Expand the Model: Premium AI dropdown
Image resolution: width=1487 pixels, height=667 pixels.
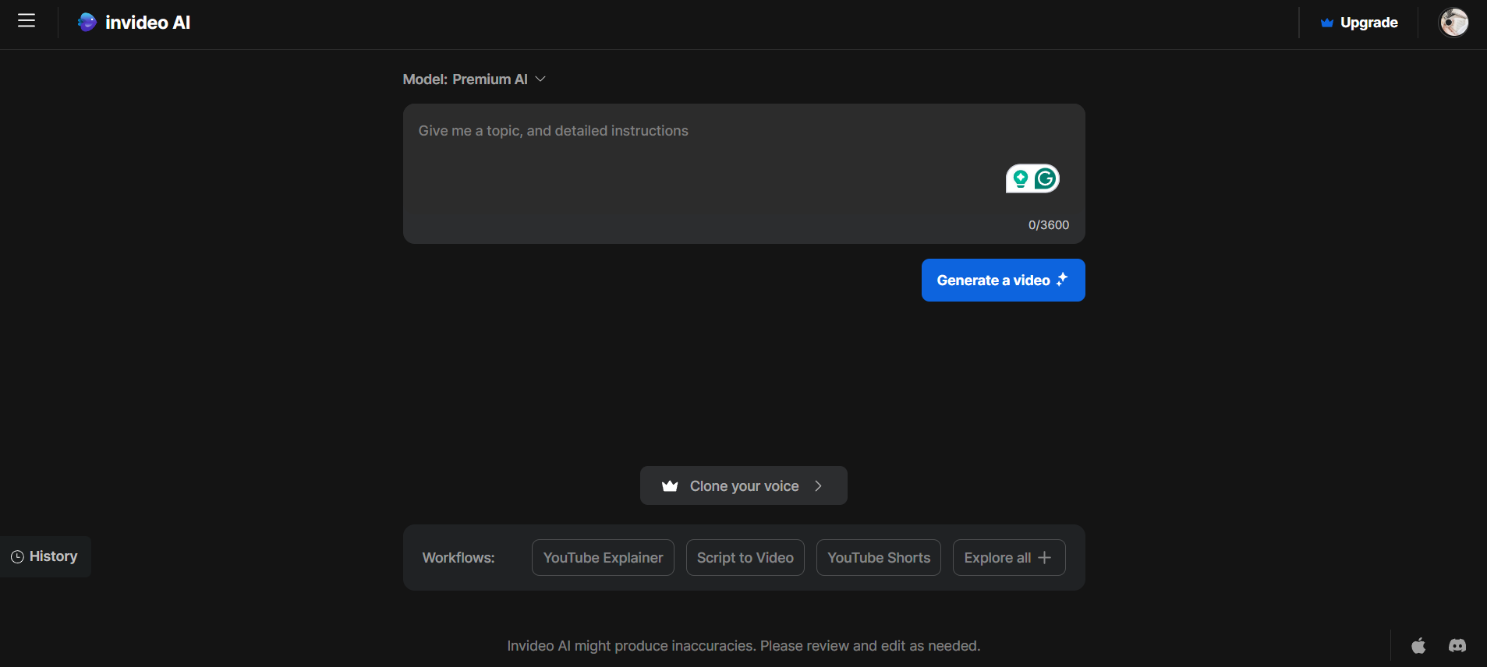coord(474,79)
